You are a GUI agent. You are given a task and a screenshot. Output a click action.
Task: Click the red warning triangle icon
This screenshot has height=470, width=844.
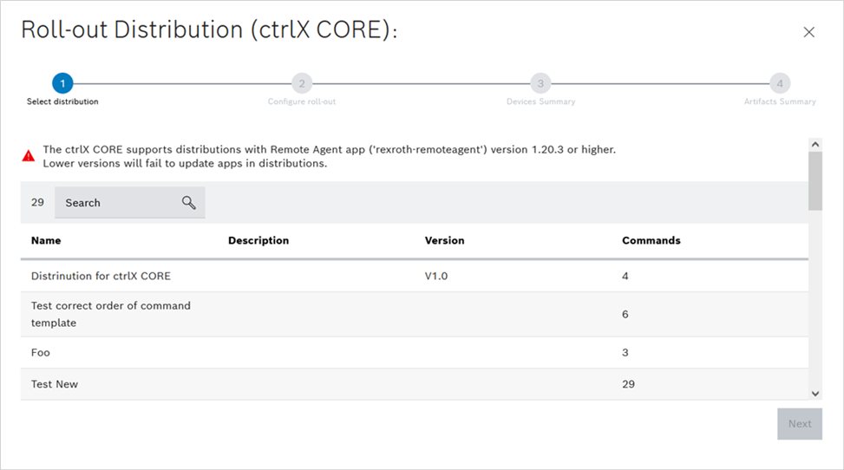29,156
